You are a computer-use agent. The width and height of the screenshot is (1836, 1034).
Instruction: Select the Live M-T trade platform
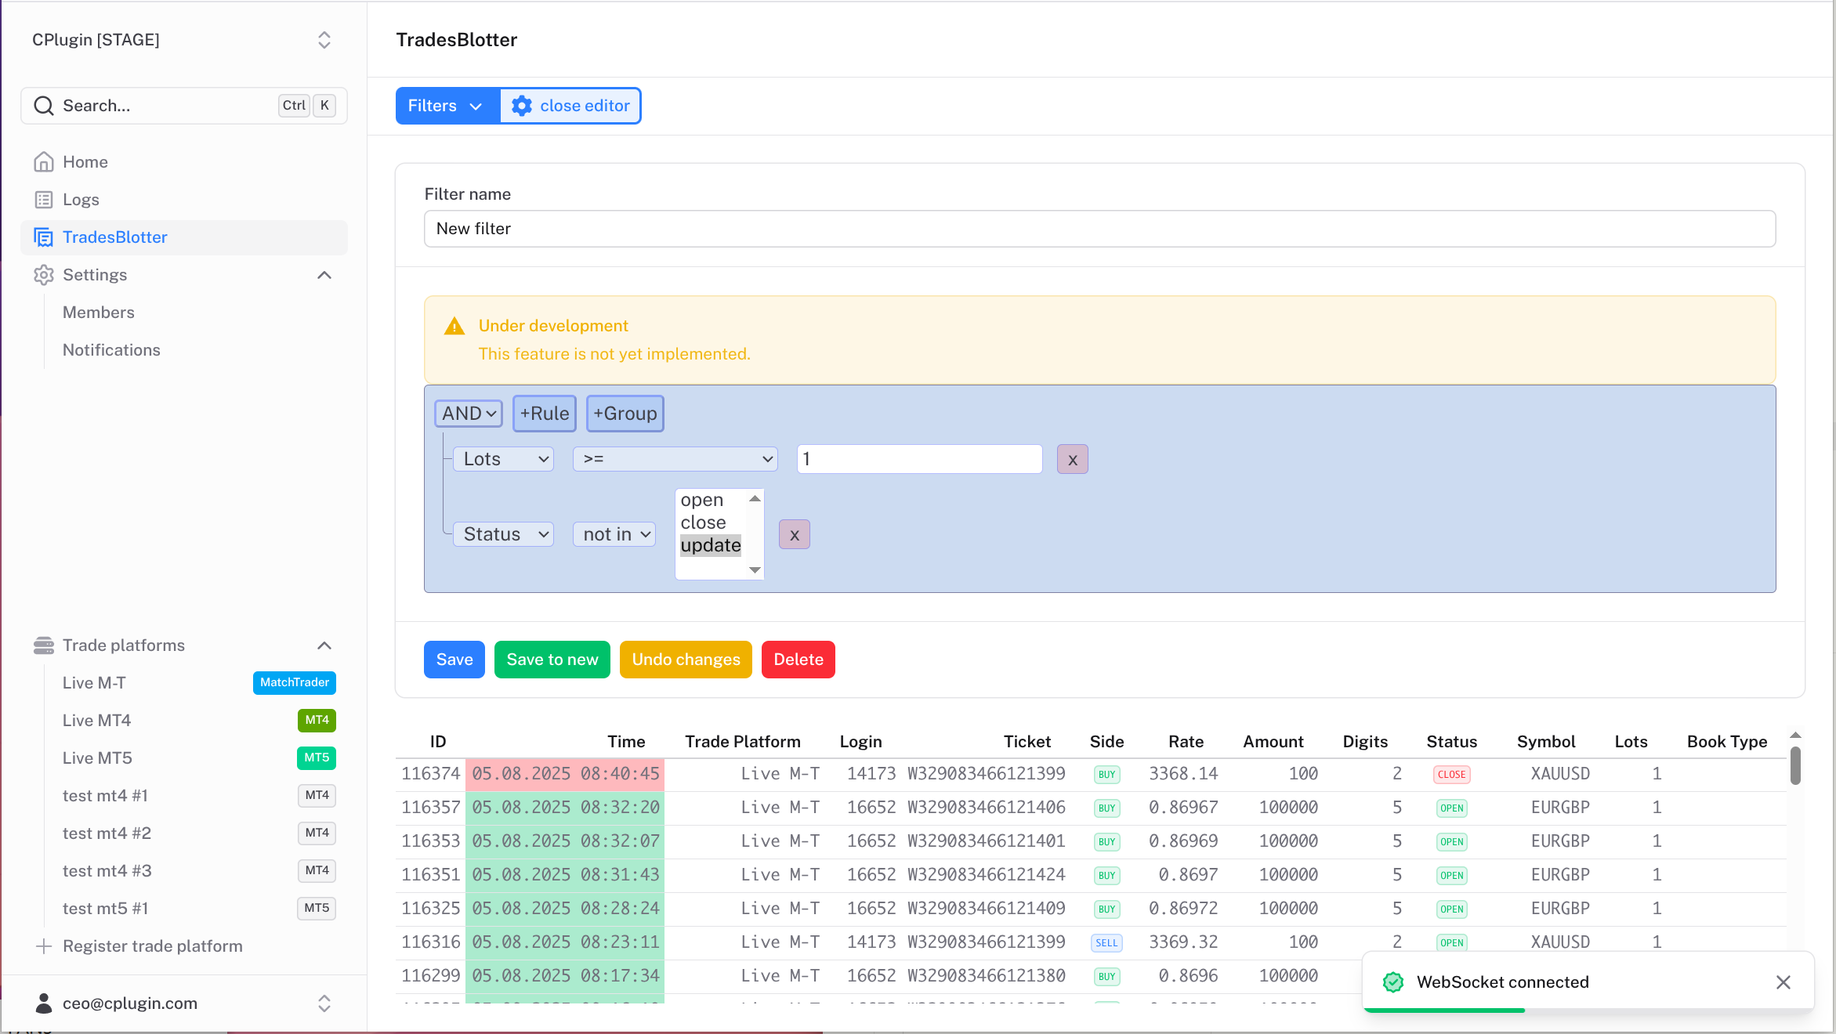[94, 683]
